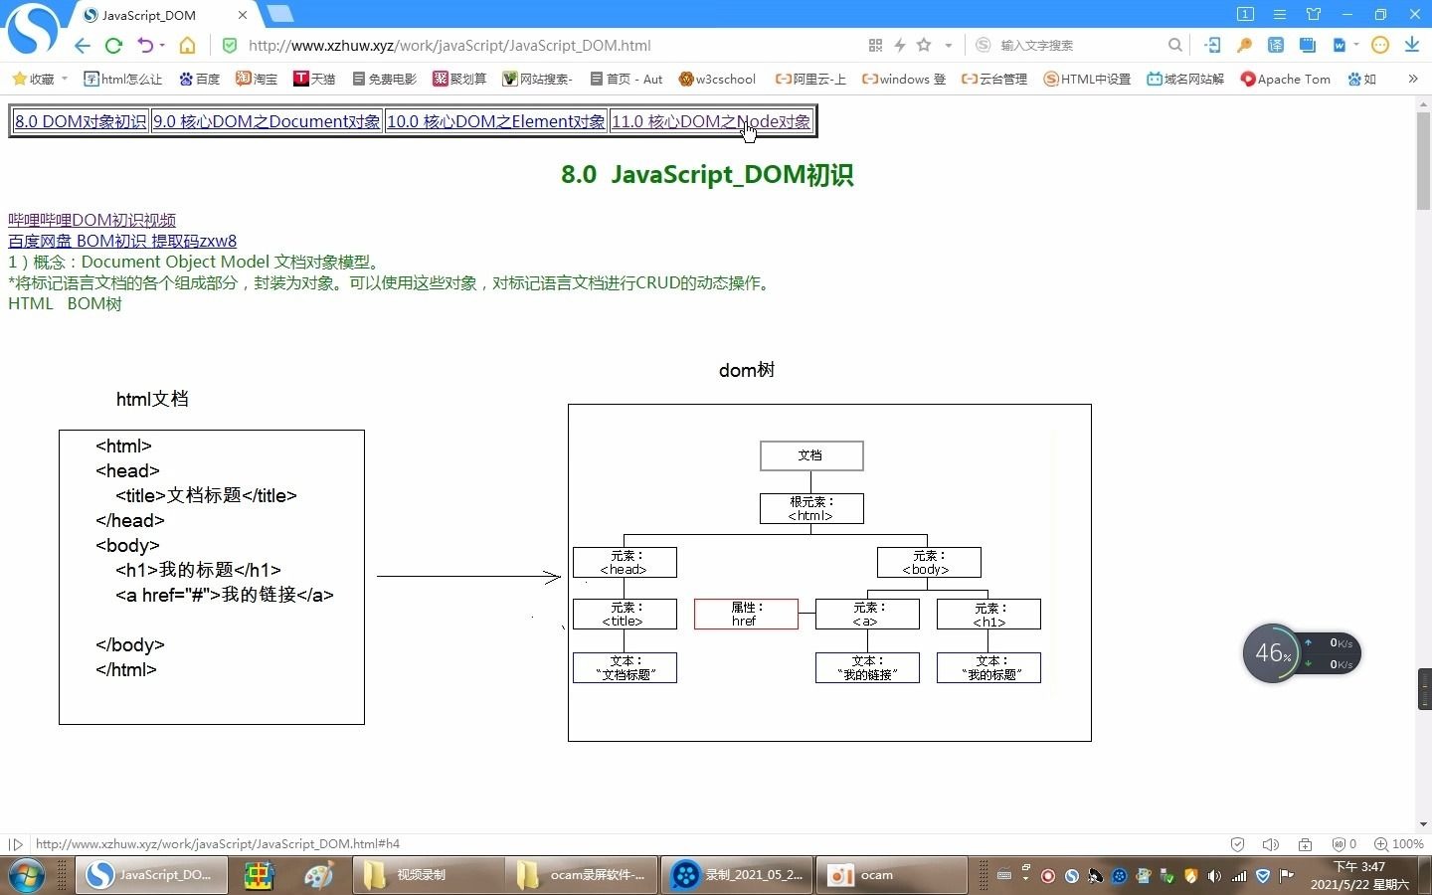Open the 天猫 bookmark

pos(314,79)
